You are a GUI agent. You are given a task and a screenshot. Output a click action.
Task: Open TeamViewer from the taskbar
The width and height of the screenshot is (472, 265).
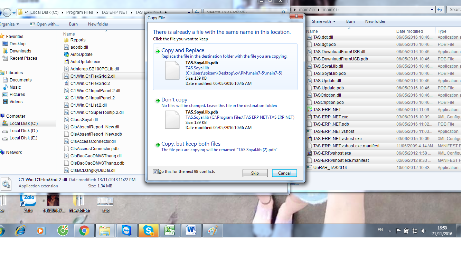coord(127,230)
